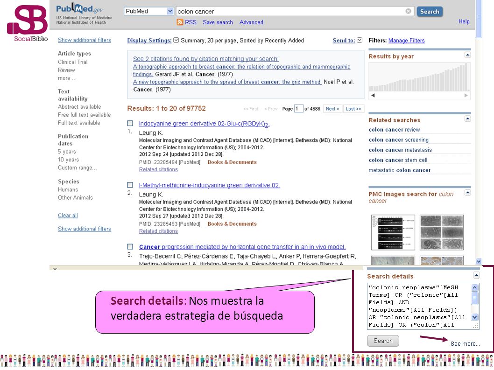This screenshot has height=370, width=494.
Task: Open colon cancer metastasis related search
Action: tap(400, 150)
